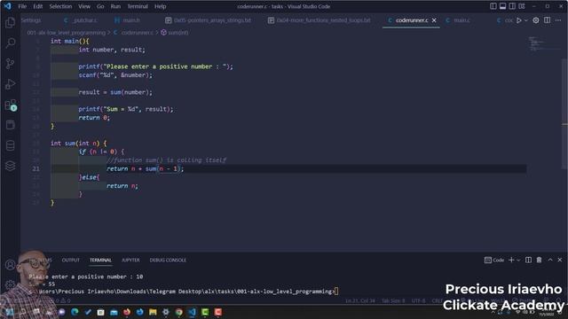
Task: Open the Run and Debug view
Action: [10, 84]
